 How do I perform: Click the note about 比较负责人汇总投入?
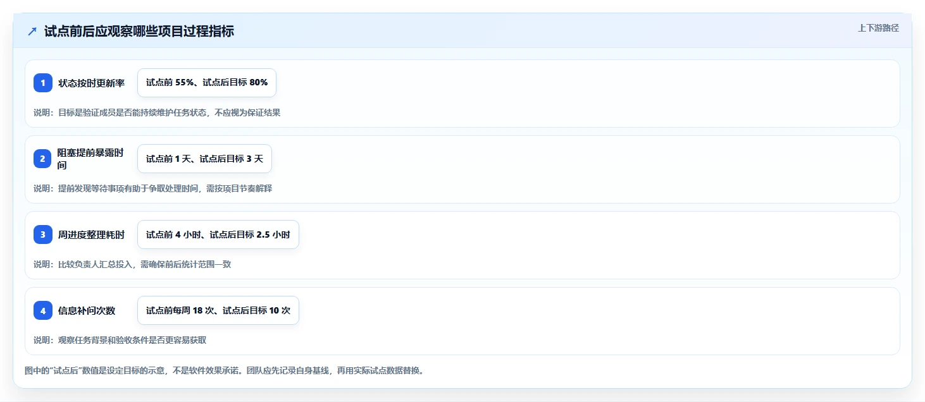pyautogui.click(x=132, y=264)
